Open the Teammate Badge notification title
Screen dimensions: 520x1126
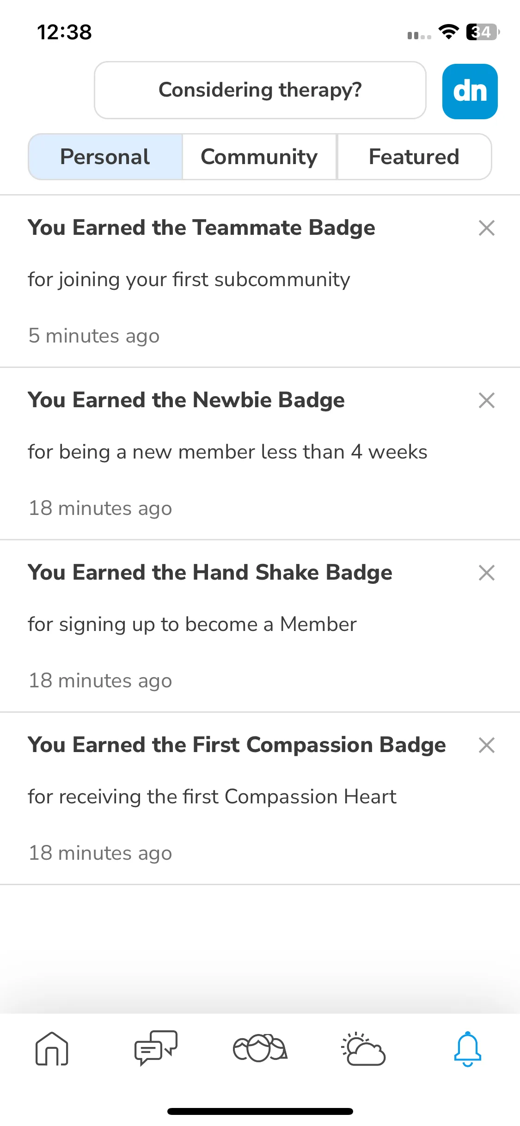(x=202, y=228)
